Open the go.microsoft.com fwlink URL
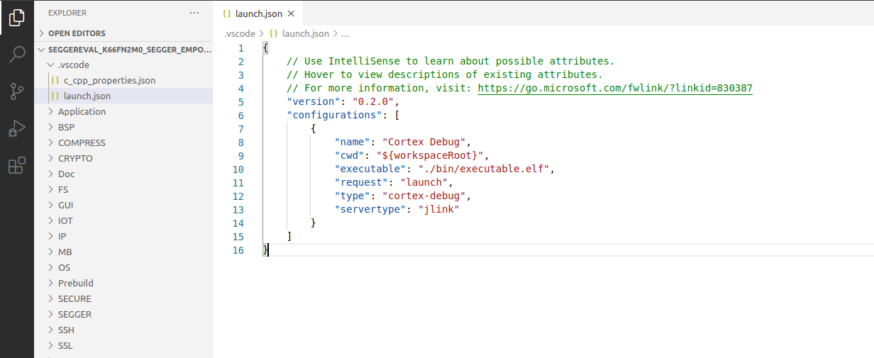This screenshot has width=874, height=358. point(614,89)
